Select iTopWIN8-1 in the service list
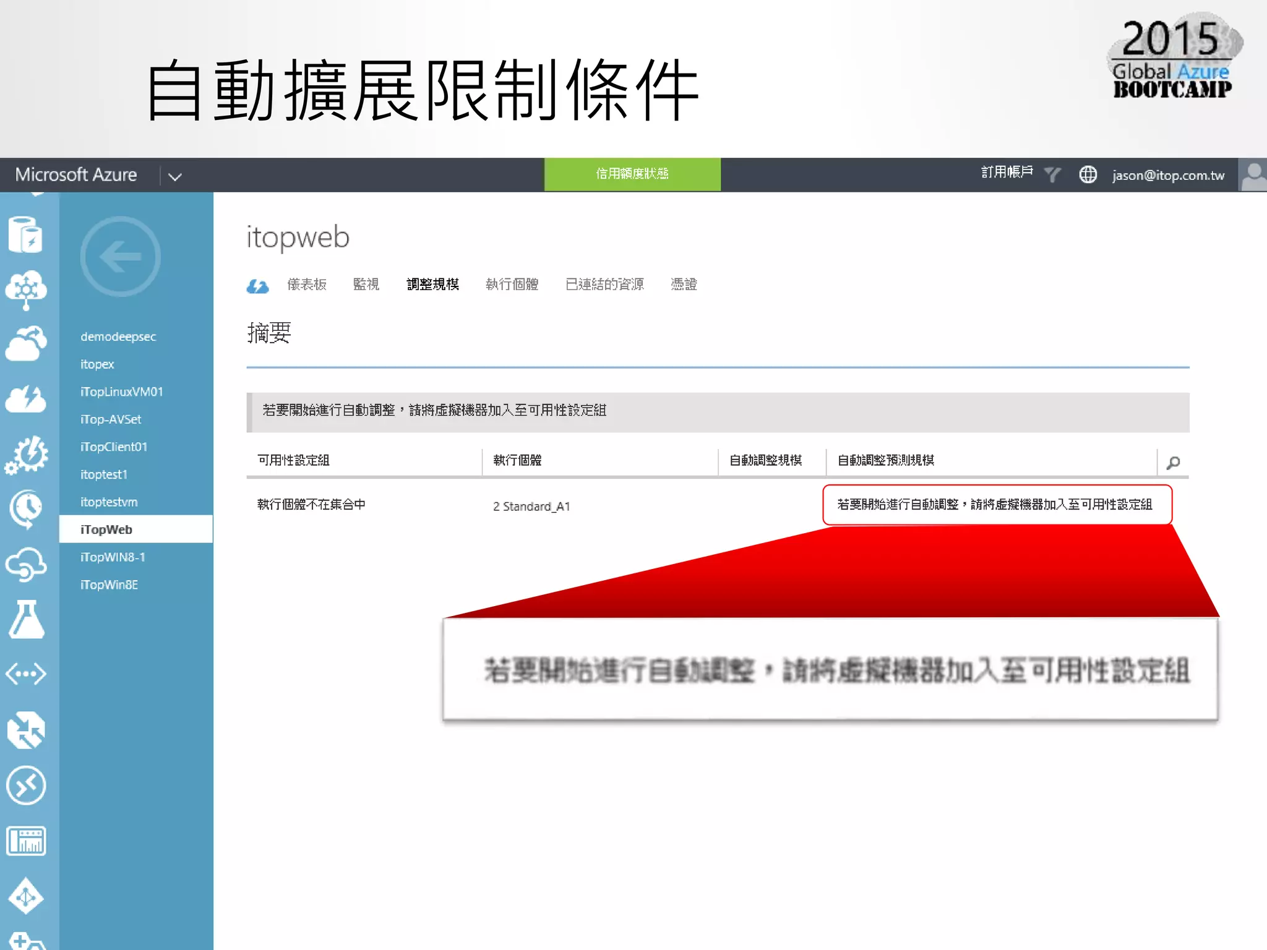The height and width of the screenshot is (950, 1267). click(x=113, y=557)
